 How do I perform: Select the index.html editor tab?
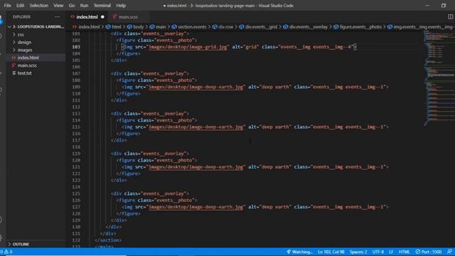coord(87,17)
